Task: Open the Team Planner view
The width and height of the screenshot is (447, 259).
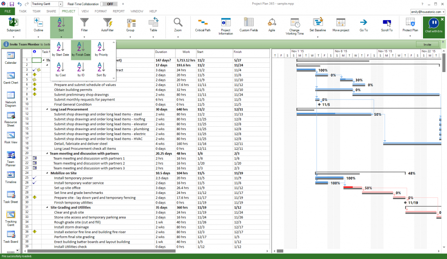Action: (x=11, y=159)
